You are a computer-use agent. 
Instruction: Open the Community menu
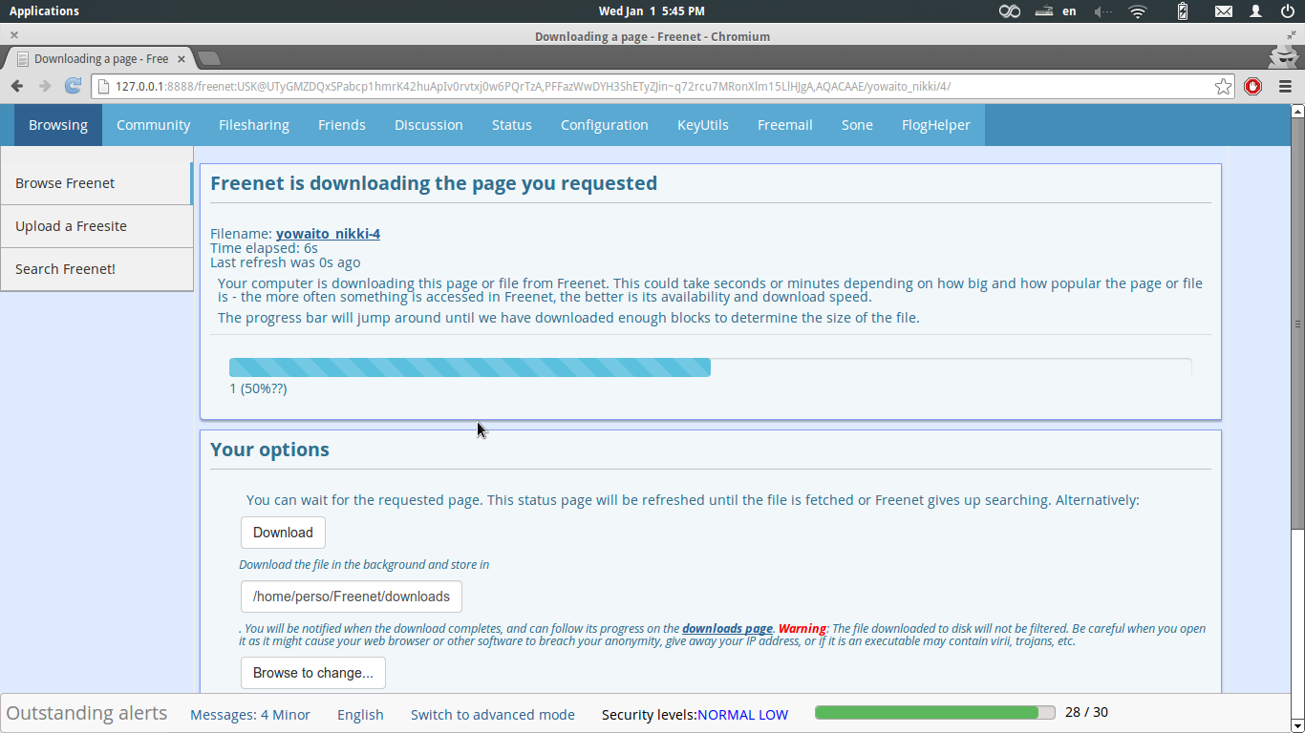pyautogui.click(x=153, y=125)
